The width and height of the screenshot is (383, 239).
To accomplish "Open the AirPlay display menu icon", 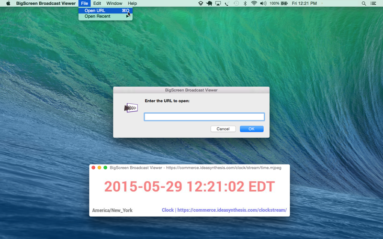I will [218, 3].
